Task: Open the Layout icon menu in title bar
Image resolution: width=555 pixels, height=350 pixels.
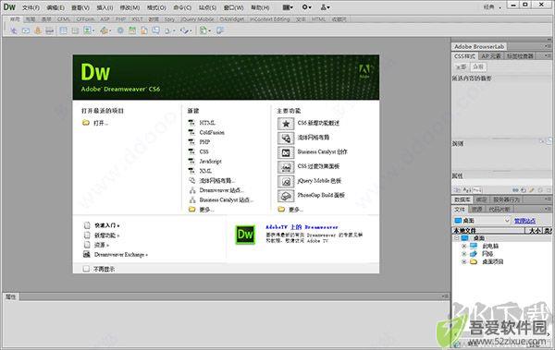Action: click(288, 7)
